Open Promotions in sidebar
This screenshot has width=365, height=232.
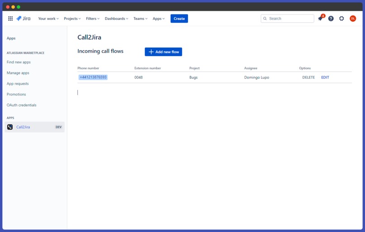(16, 94)
